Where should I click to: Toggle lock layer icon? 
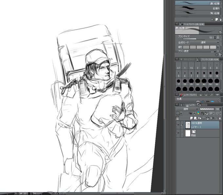tap(202, 114)
